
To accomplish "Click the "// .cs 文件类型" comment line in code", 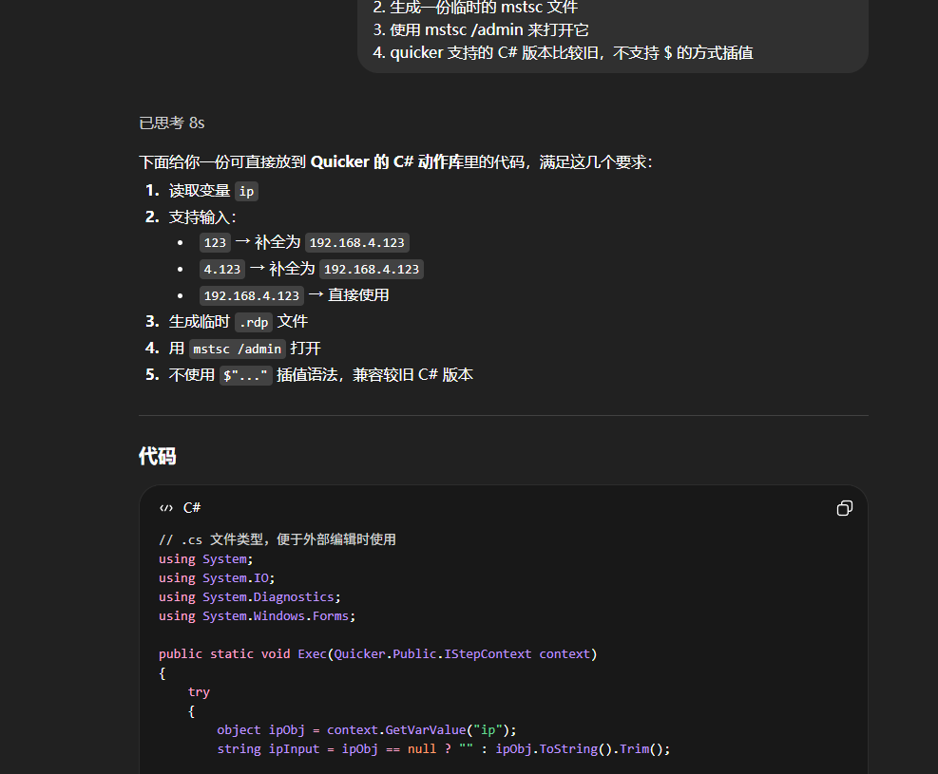I will 278,539.
